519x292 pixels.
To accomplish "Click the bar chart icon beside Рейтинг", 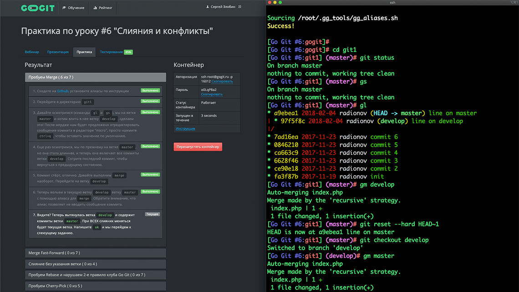I will tap(95, 8).
